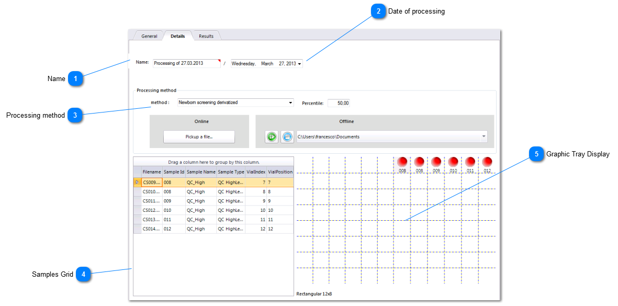Sort by the Sample Id column header
Viewport: 618px width, 306px height.
click(x=174, y=172)
